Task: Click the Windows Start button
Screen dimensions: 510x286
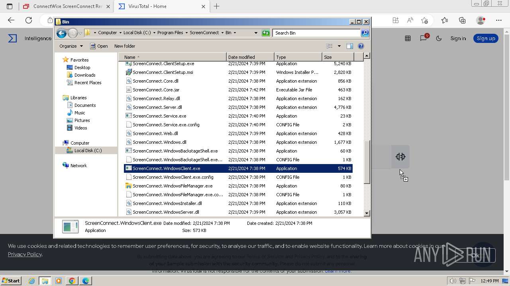Action: point(11,281)
